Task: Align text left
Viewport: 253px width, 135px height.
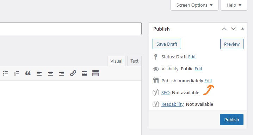Action: [39, 73]
